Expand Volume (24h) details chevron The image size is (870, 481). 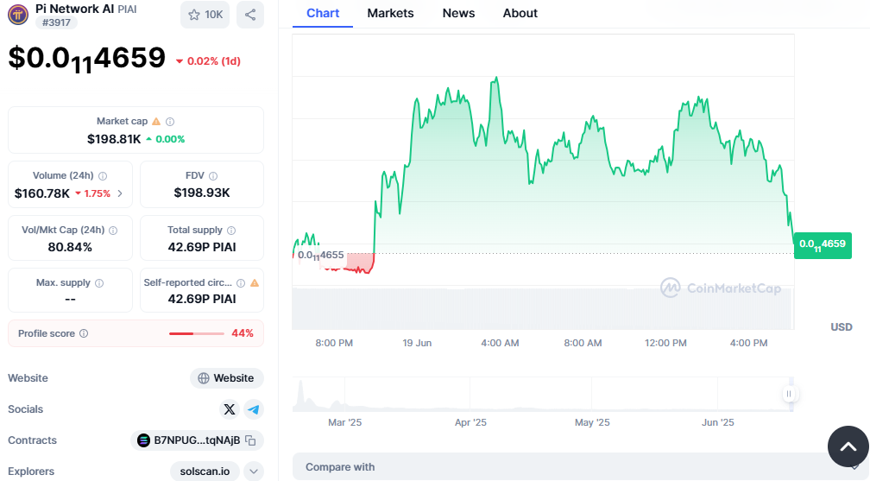tap(120, 193)
